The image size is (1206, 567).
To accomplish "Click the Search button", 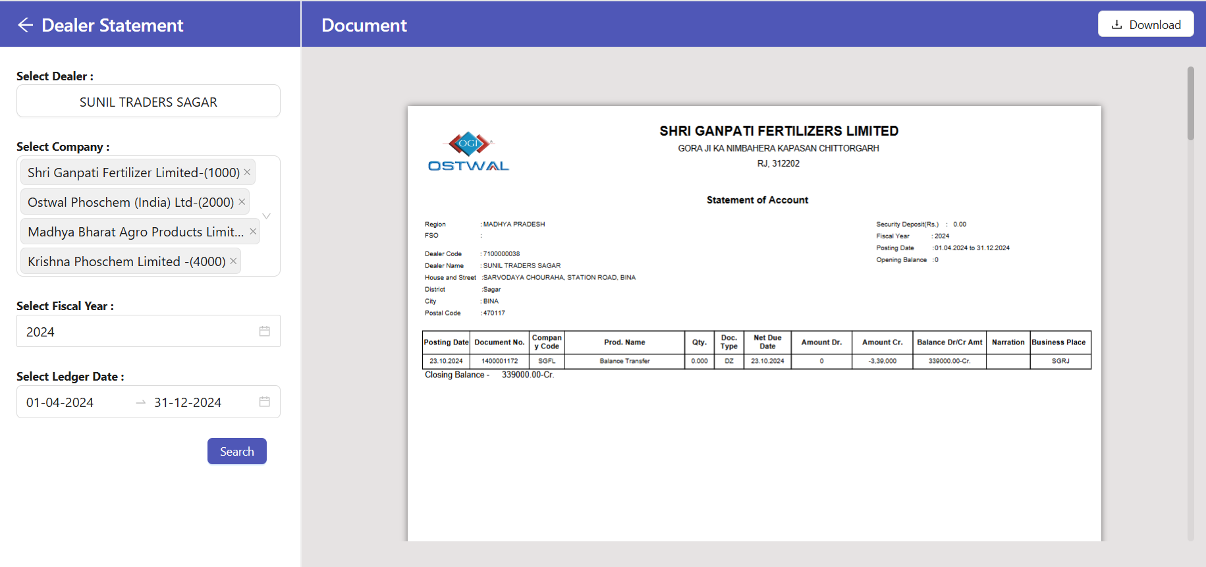I will pyautogui.click(x=237, y=451).
